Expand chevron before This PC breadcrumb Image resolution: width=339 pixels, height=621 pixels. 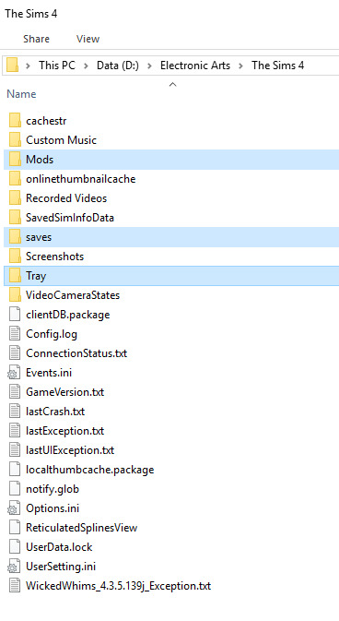click(28, 66)
